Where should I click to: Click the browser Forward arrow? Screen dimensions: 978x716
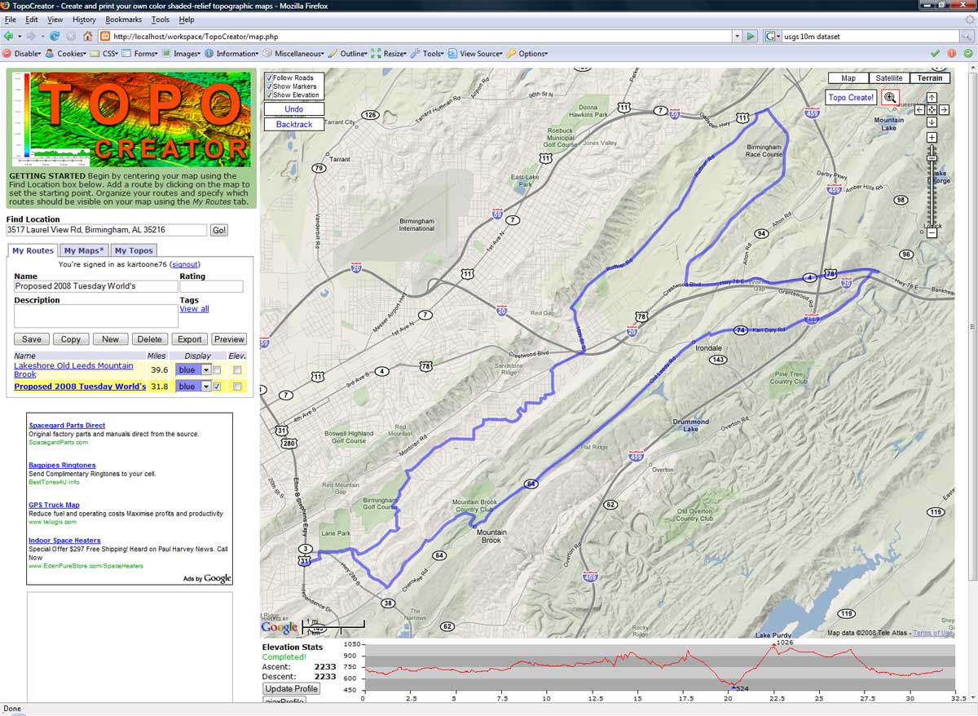tap(31, 37)
